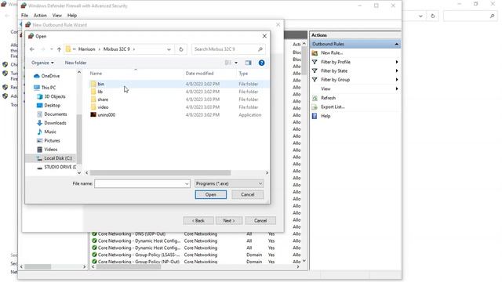502x282 pixels.
Task: Select This PC in the navigation pane
Action: tap(49, 87)
